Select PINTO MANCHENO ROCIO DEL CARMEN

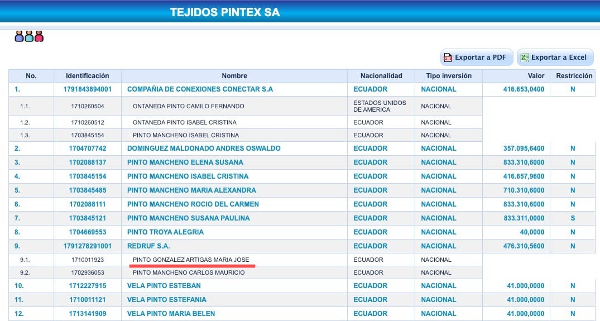[193, 204]
